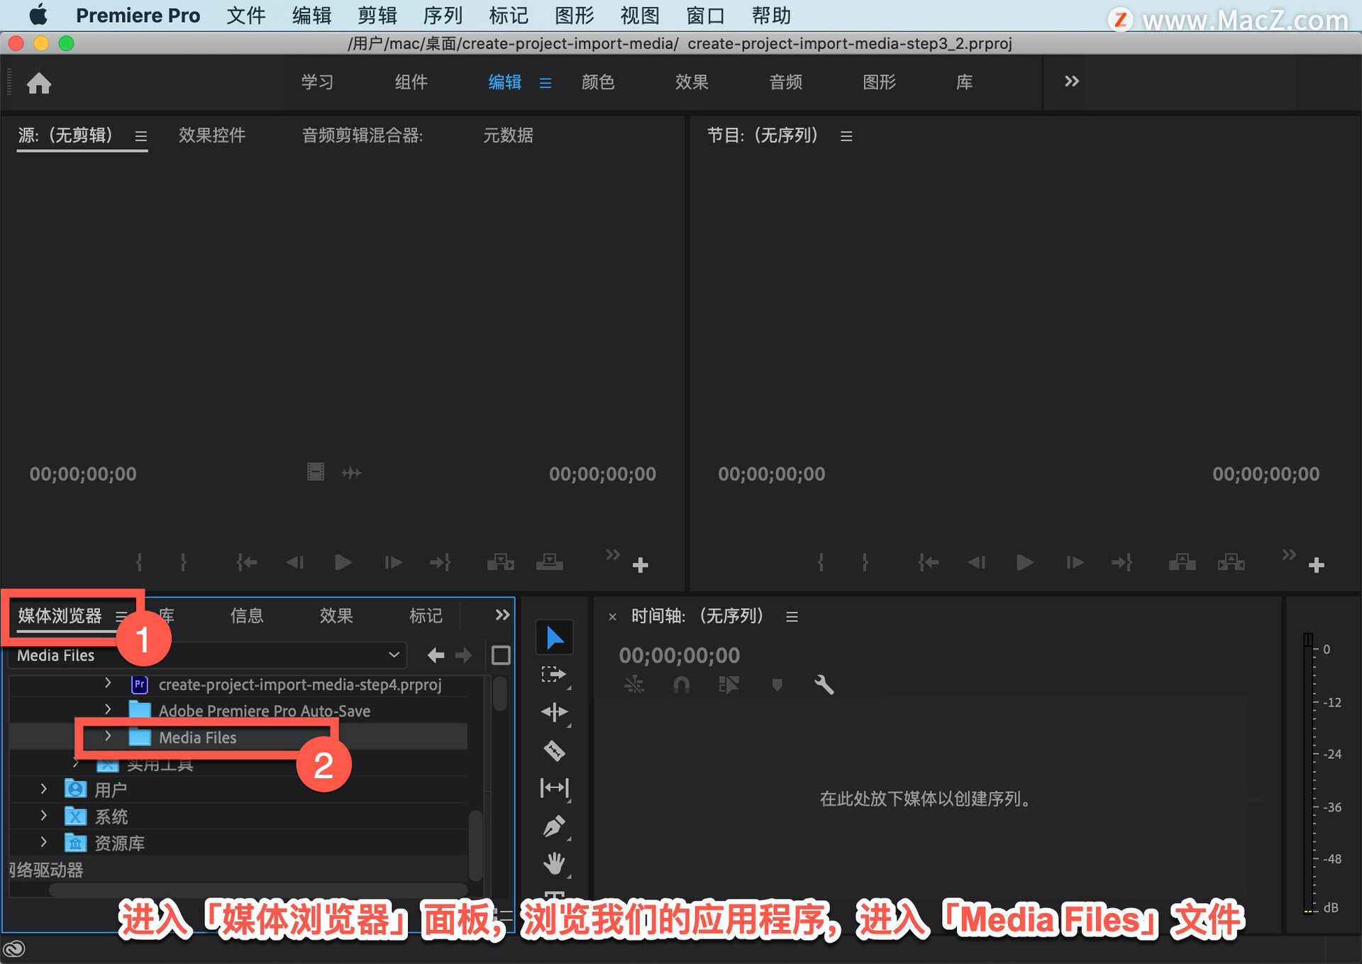Switch to 颜色 workspace
1362x964 pixels.
[597, 82]
